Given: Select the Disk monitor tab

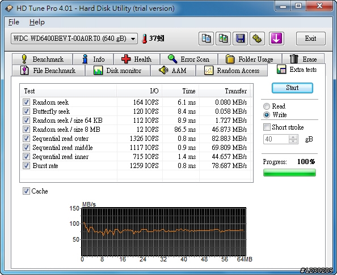Looking at the screenshot, I should [117, 71].
